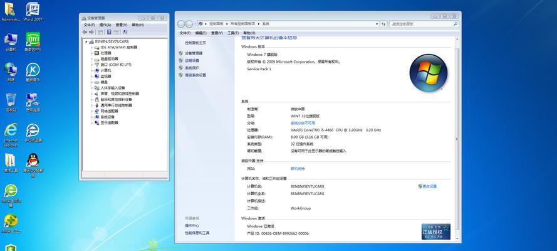This screenshot has width=557, height=251.
Task: Expand the 监视器 node
Action: pyautogui.click(x=91, y=76)
